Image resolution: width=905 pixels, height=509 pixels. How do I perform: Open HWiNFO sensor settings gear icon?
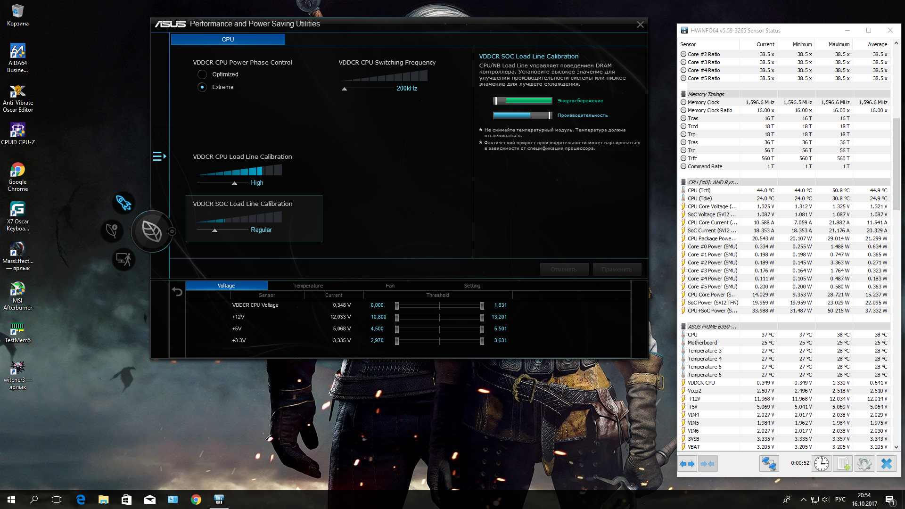(864, 464)
